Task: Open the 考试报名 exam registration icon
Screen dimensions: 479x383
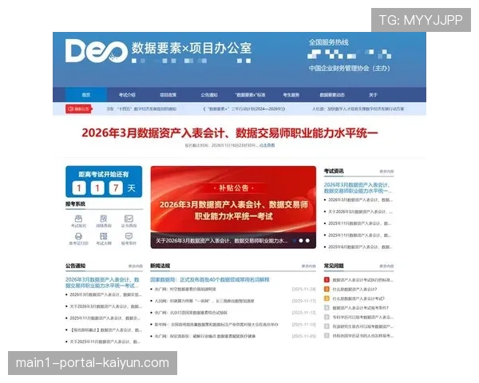Action: (78, 221)
